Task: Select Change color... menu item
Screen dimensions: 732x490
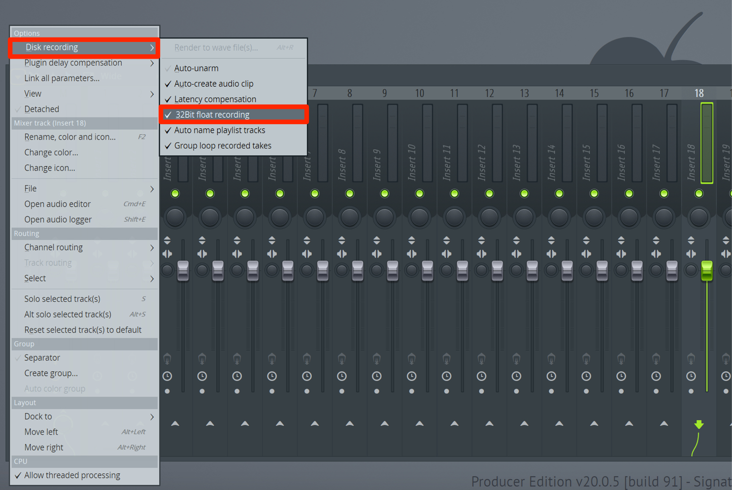Action: (84, 152)
